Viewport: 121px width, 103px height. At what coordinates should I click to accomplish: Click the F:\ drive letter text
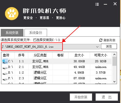[x=10, y=78]
